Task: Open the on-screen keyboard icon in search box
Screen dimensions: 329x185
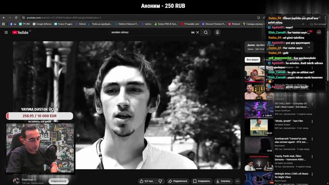Action: tap(193, 32)
